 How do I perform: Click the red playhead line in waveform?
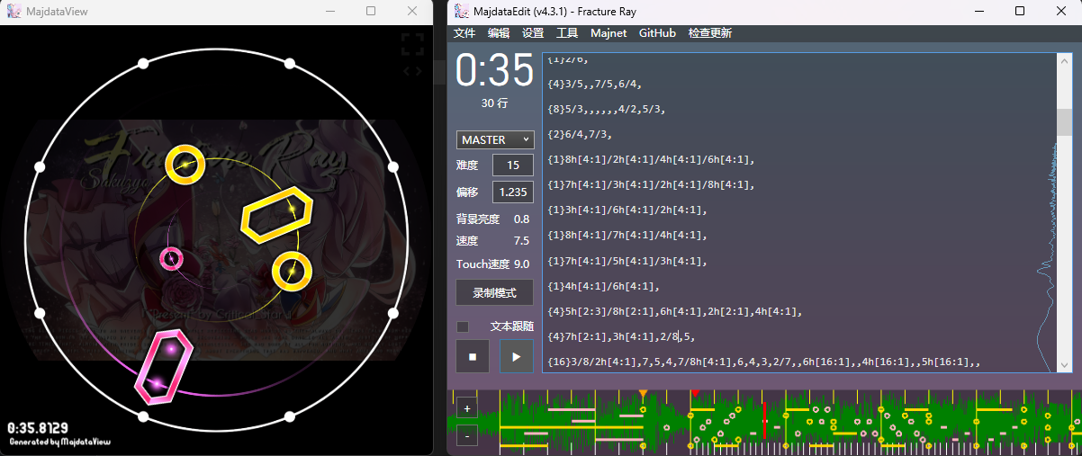click(x=764, y=421)
